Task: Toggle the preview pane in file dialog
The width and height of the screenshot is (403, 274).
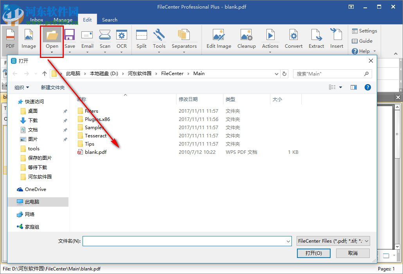Action: tap(353, 87)
